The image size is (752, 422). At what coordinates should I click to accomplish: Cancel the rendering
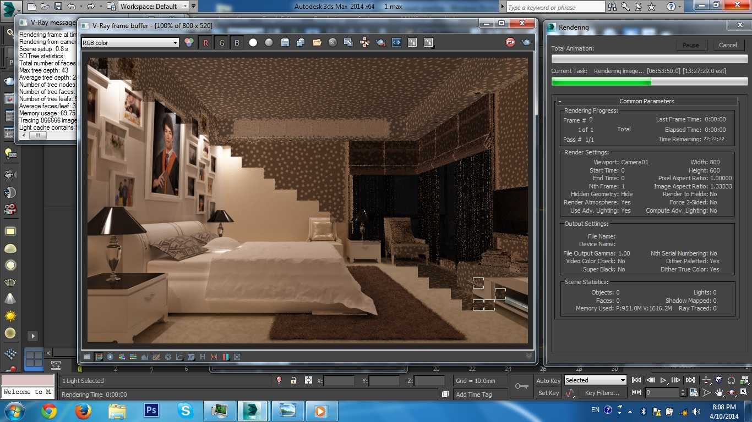(x=728, y=45)
